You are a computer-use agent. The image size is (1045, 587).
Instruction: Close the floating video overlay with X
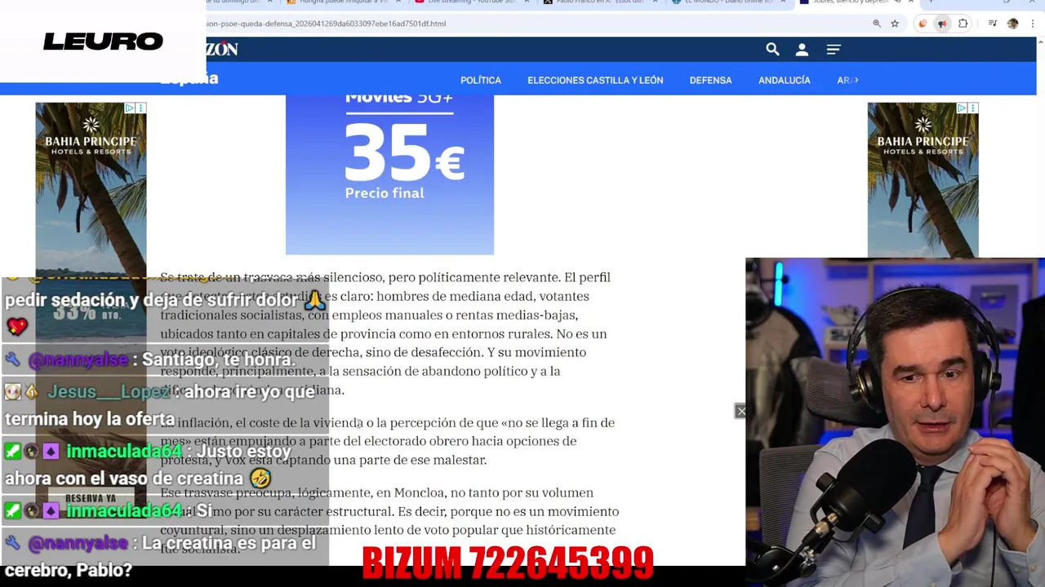click(x=740, y=411)
